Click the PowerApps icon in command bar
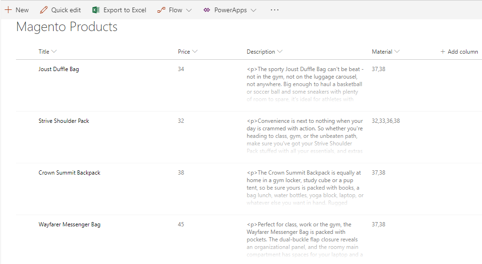The image size is (482, 264). tap(207, 10)
